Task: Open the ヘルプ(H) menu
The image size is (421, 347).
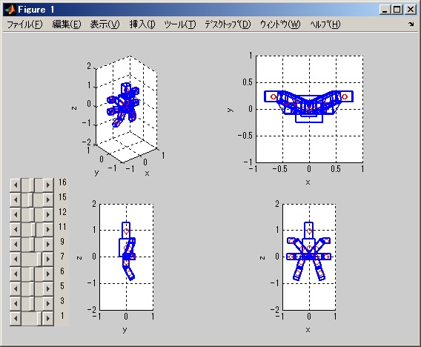Action: coord(325,24)
